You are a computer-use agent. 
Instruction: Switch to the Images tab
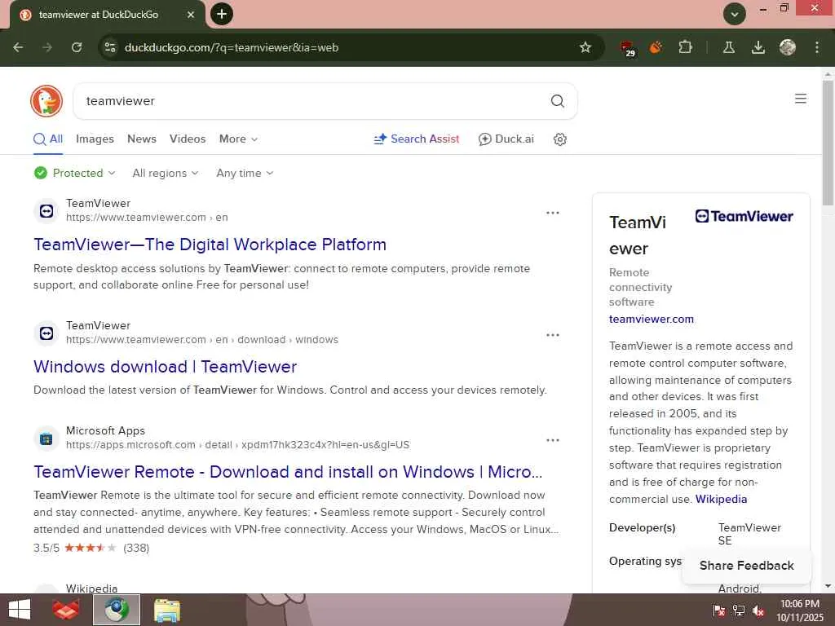tap(95, 139)
